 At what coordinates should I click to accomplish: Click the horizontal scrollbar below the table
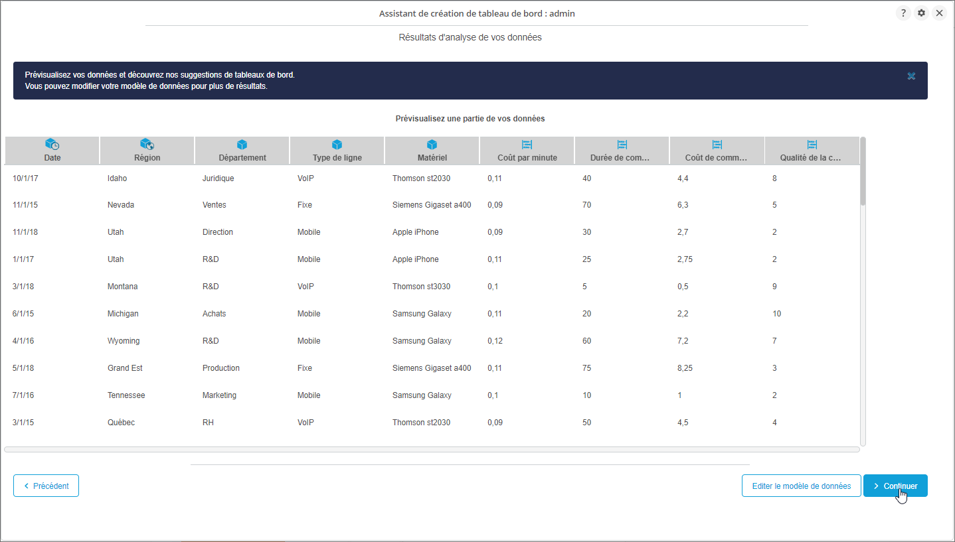tap(432, 449)
